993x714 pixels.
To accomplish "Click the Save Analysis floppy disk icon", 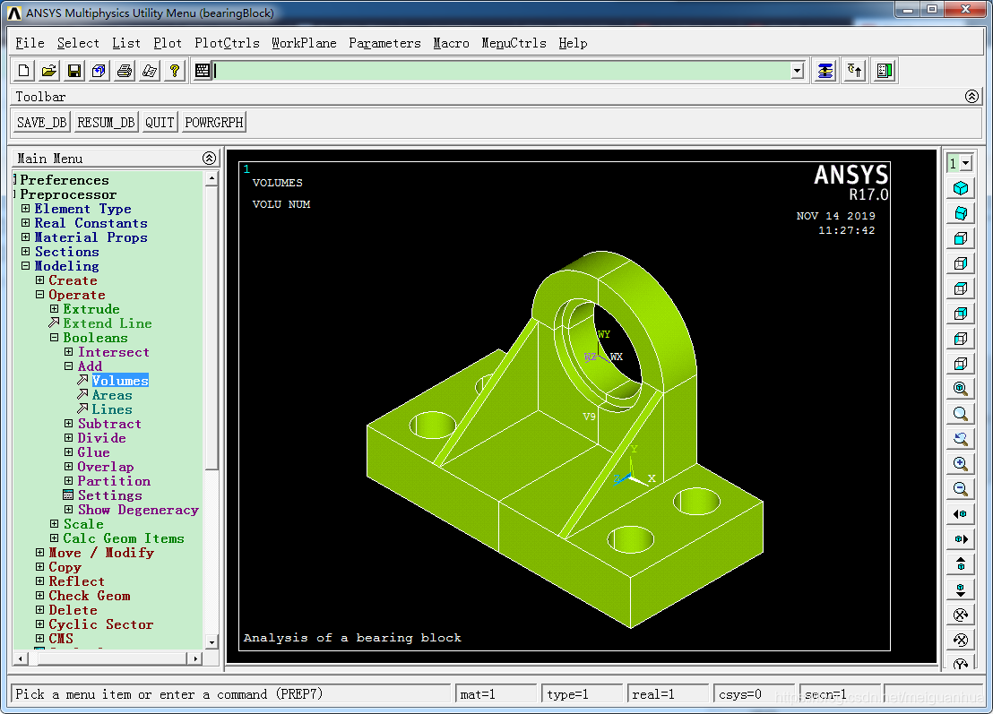I will (x=74, y=71).
